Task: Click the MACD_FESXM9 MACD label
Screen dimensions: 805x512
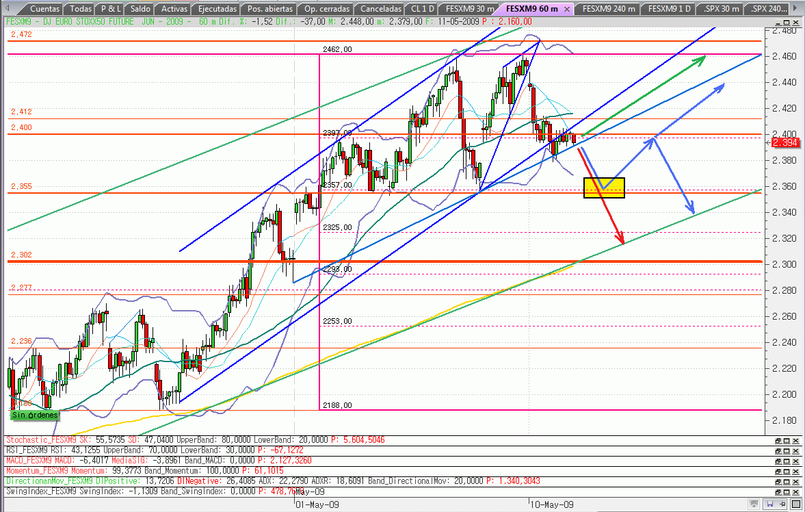Action: coord(40,461)
